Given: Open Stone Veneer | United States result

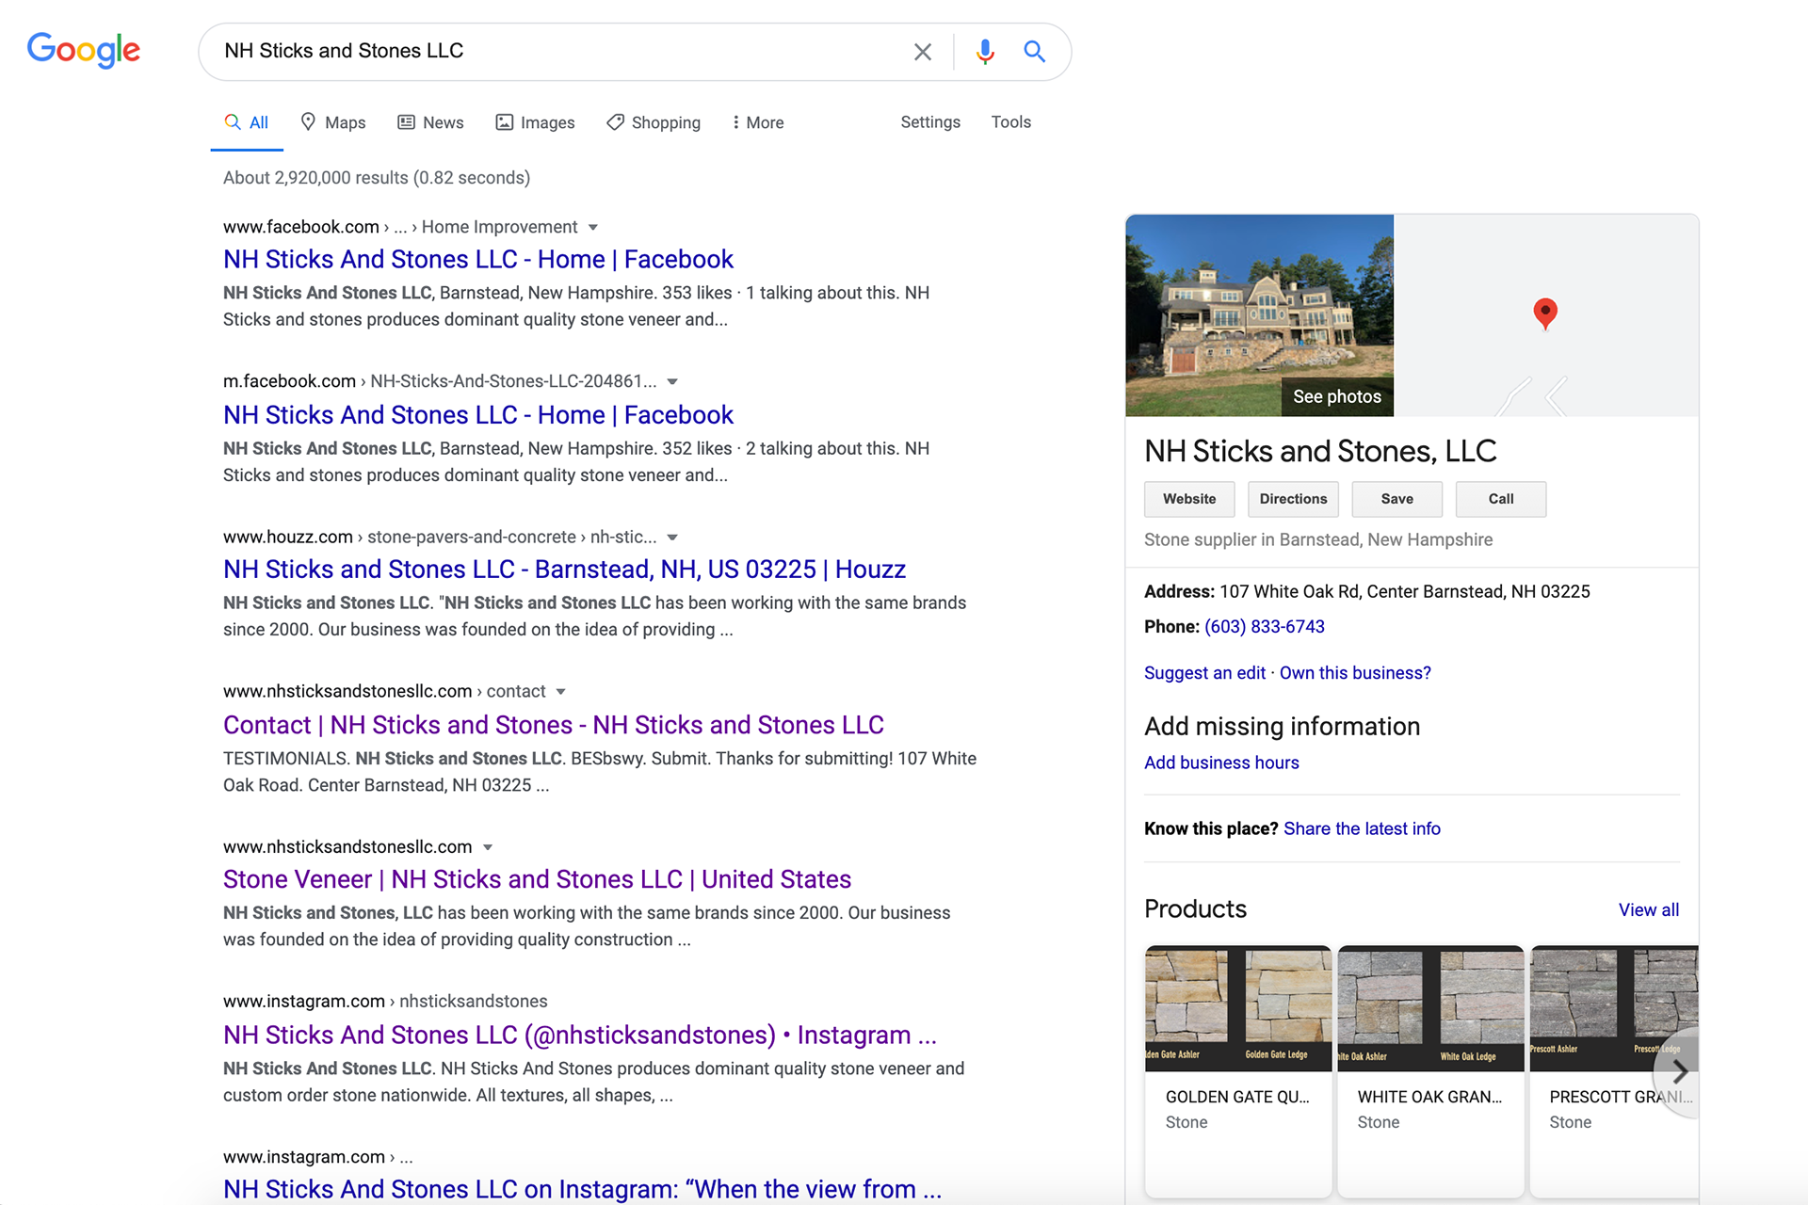Looking at the screenshot, I should (x=537, y=879).
